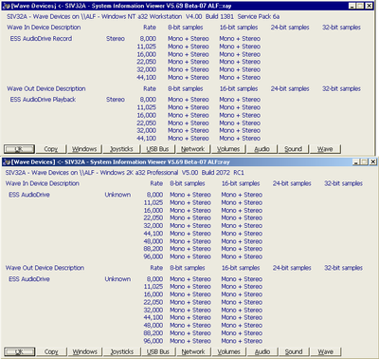Click OK in the Windows 2K window

point(19,351)
